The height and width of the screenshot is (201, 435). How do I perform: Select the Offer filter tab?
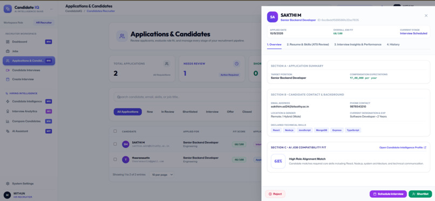coord(230,112)
